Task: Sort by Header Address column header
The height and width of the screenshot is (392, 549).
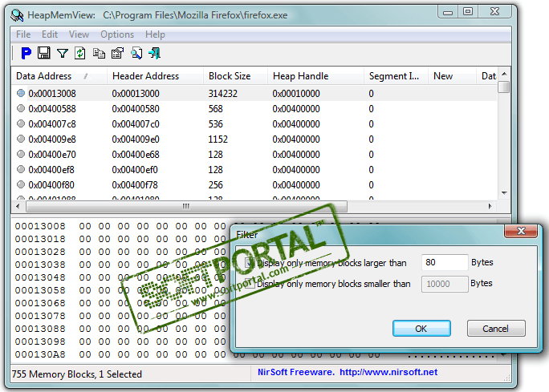Action: click(155, 76)
